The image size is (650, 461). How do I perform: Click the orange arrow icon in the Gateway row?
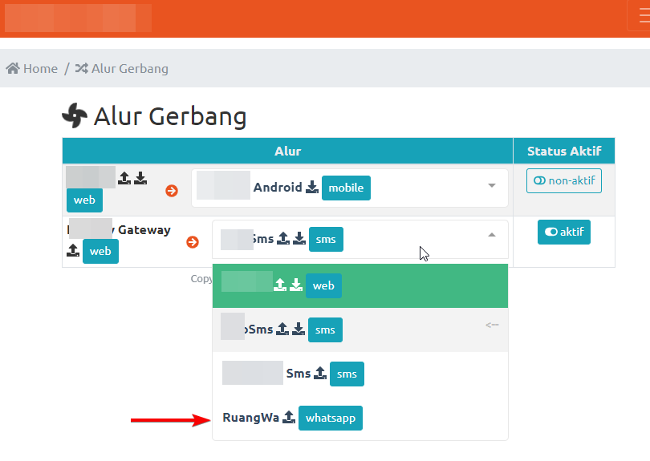click(x=193, y=242)
